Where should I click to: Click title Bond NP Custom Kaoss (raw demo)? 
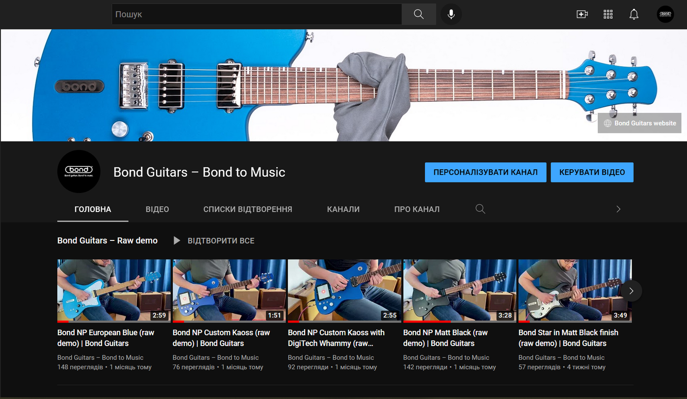221,338
